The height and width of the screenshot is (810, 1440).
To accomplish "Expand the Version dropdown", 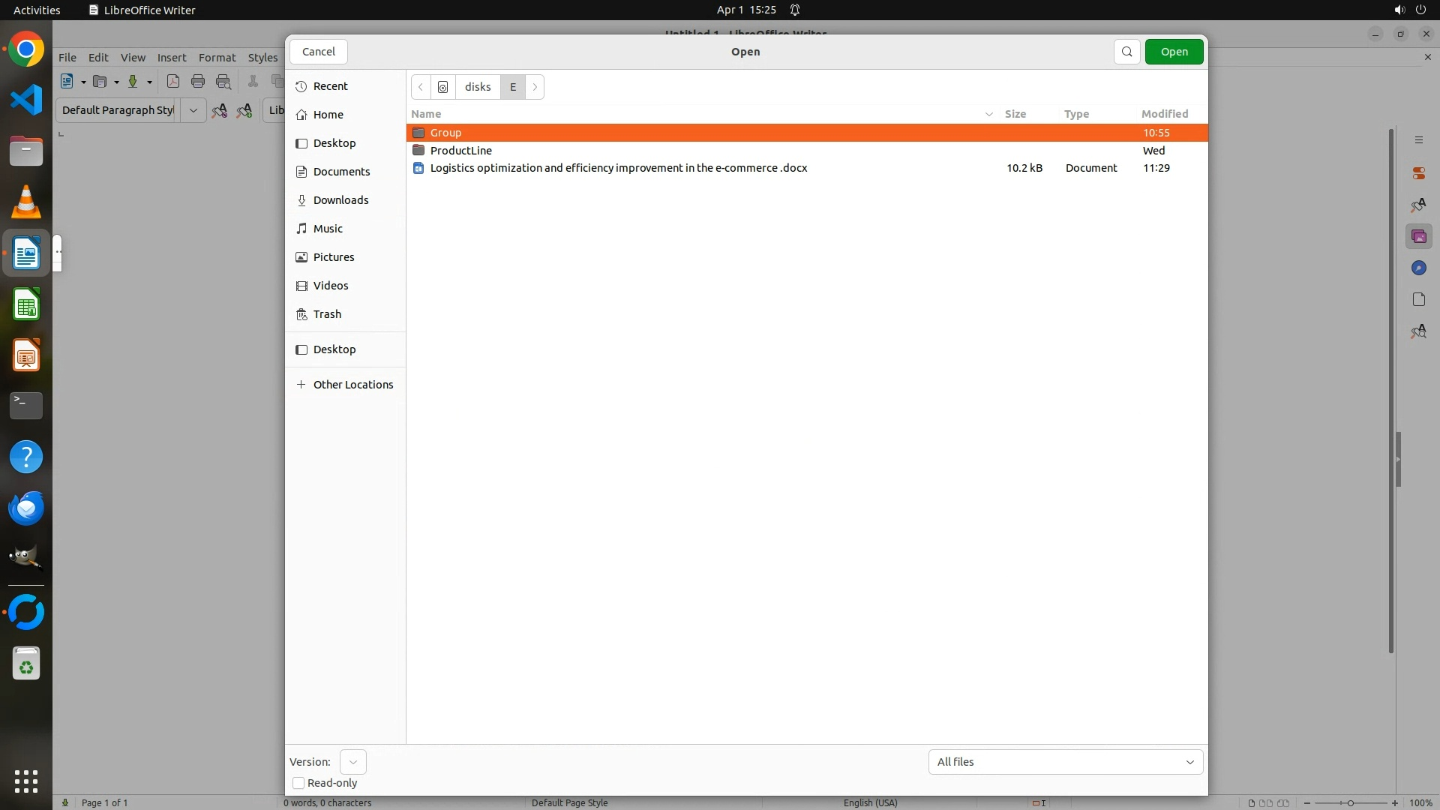I will pos(352,762).
